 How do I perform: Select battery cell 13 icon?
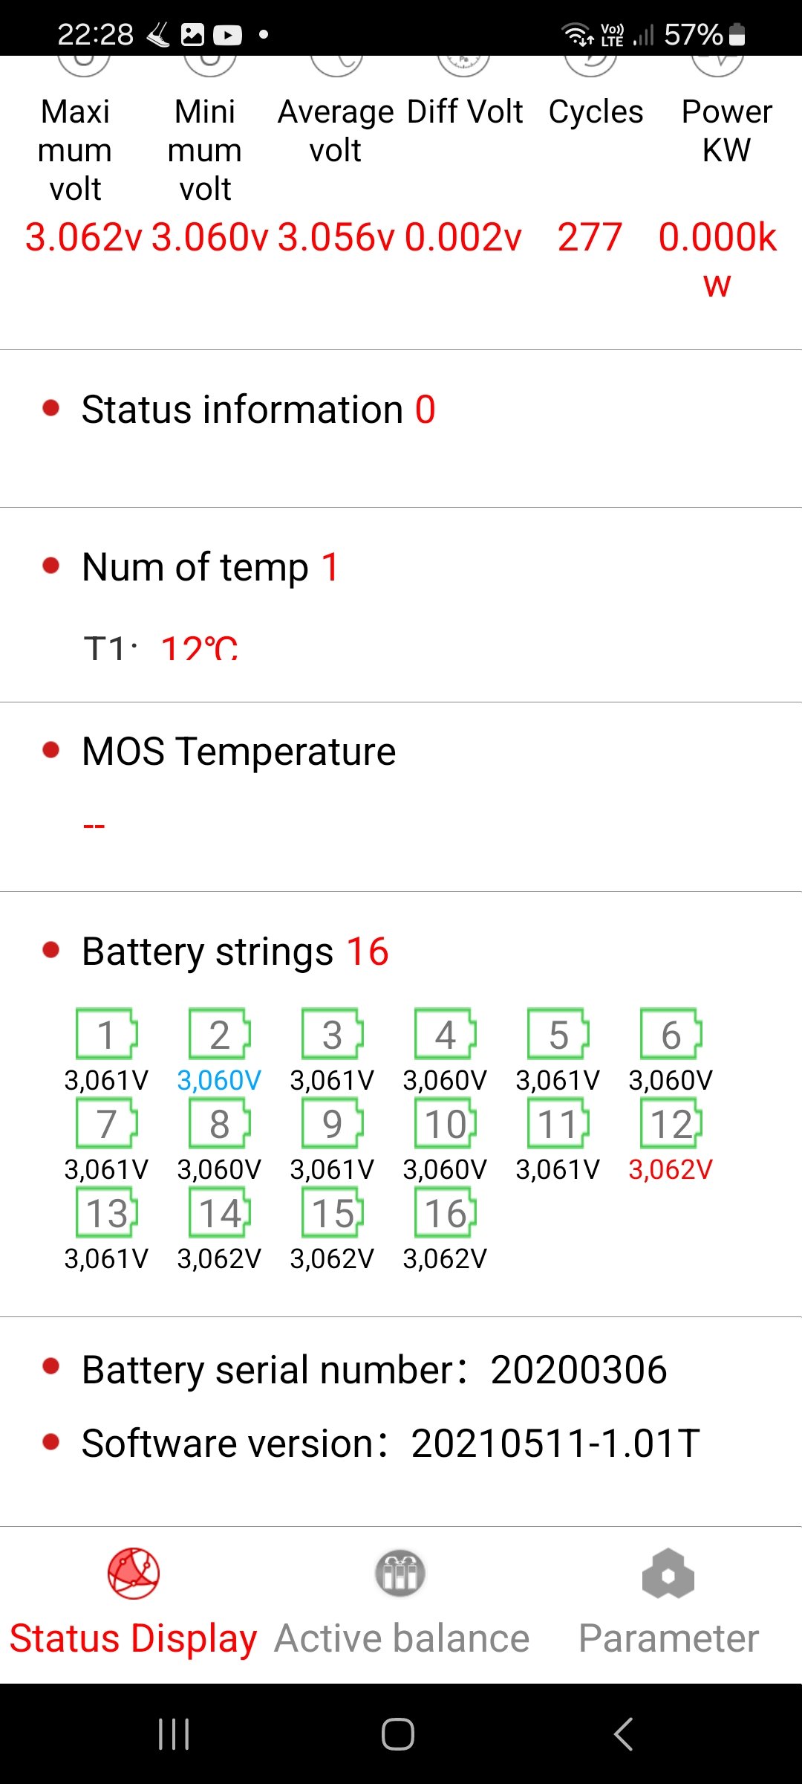tap(107, 1212)
